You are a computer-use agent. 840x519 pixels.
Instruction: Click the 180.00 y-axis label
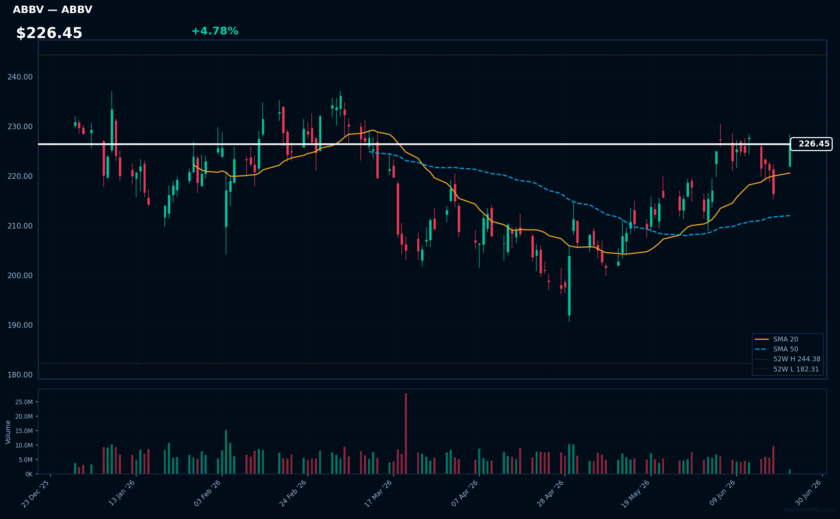(x=20, y=375)
